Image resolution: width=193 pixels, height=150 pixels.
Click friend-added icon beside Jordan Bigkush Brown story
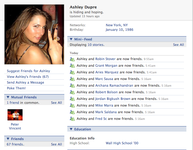click(x=72, y=99)
